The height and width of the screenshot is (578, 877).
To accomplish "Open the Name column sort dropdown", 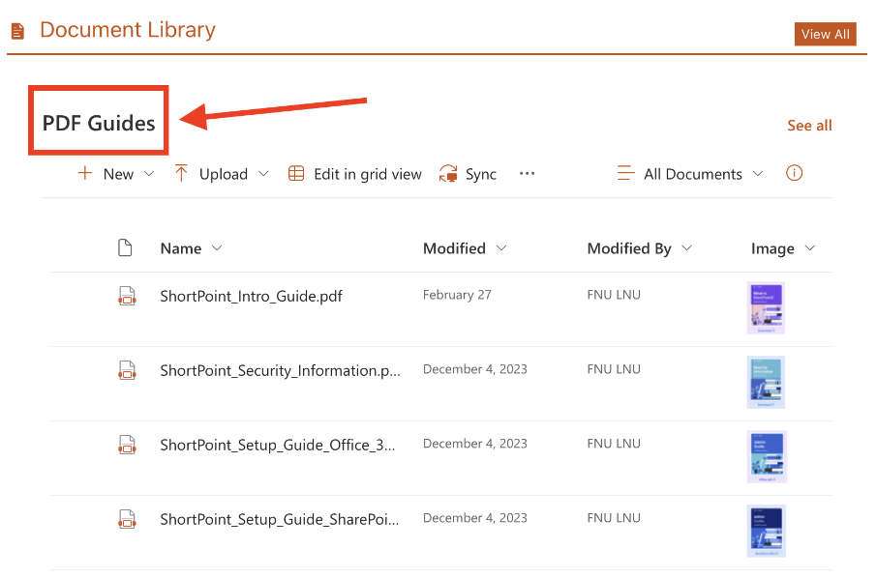I will tap(217, 248).
